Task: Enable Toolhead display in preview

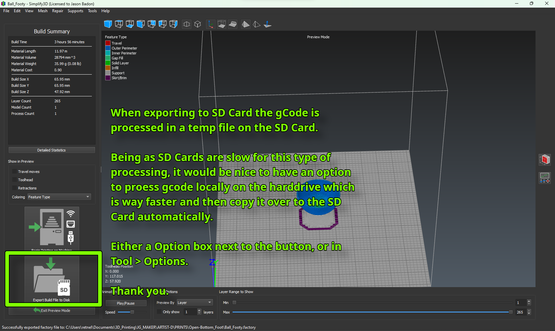Action: (15, 180)
